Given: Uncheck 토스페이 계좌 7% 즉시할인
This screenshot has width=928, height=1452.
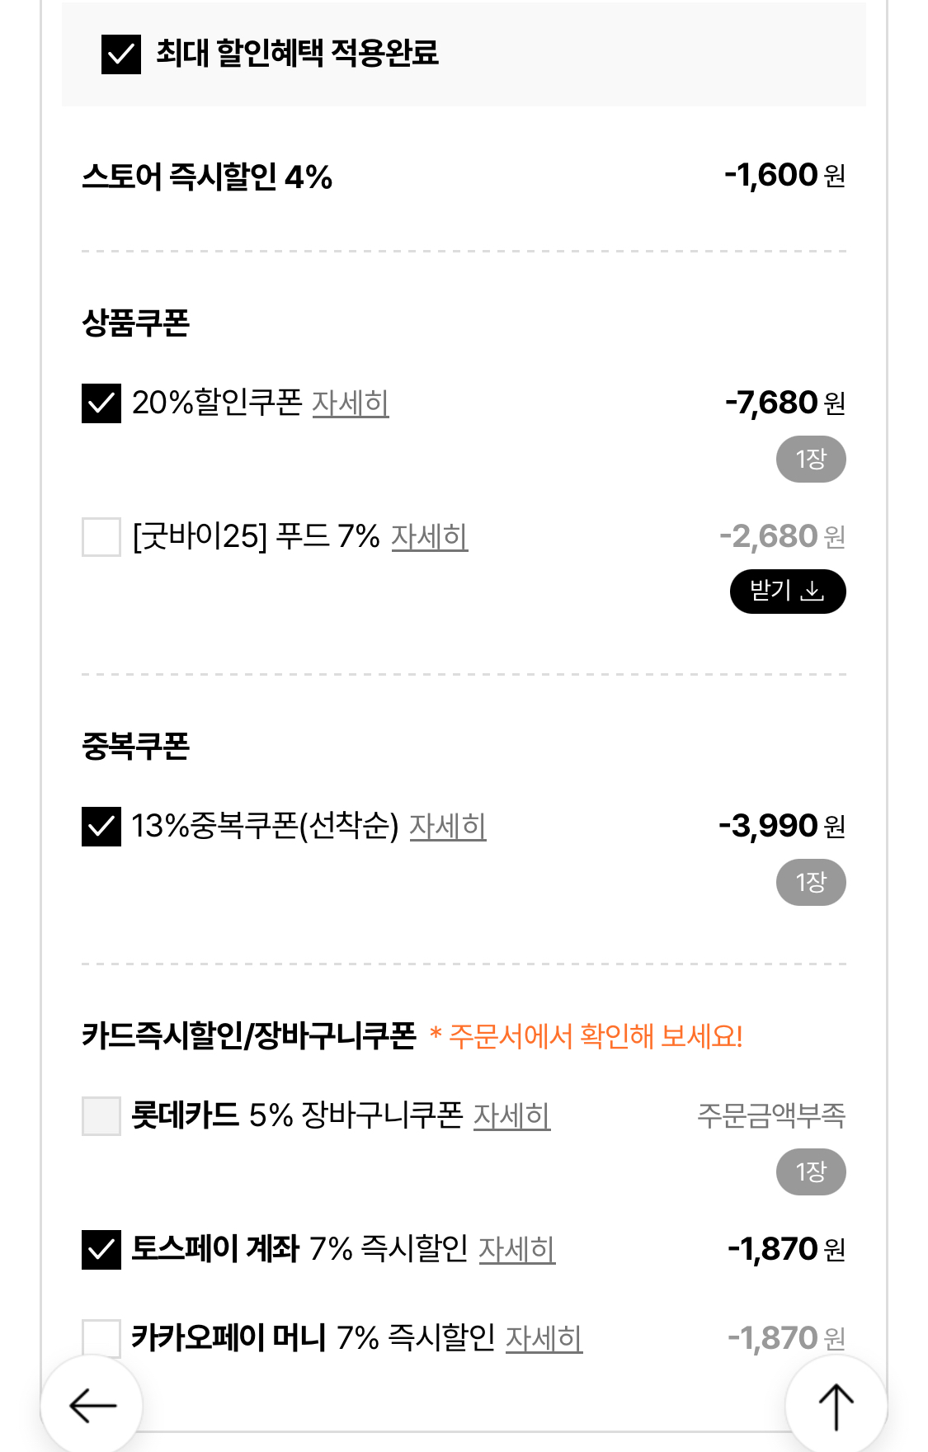Looking at the screenshot, I should tap(101, 1250).
